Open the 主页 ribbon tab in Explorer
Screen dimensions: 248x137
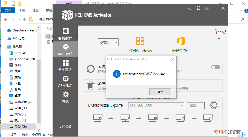tap(22, 11)
